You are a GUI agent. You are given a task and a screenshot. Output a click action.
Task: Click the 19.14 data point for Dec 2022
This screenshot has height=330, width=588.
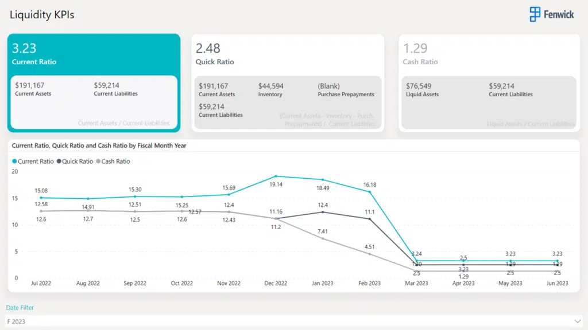(x=276, y=176)
